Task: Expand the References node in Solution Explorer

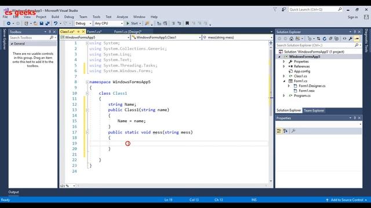Action: tap(284, 66)
